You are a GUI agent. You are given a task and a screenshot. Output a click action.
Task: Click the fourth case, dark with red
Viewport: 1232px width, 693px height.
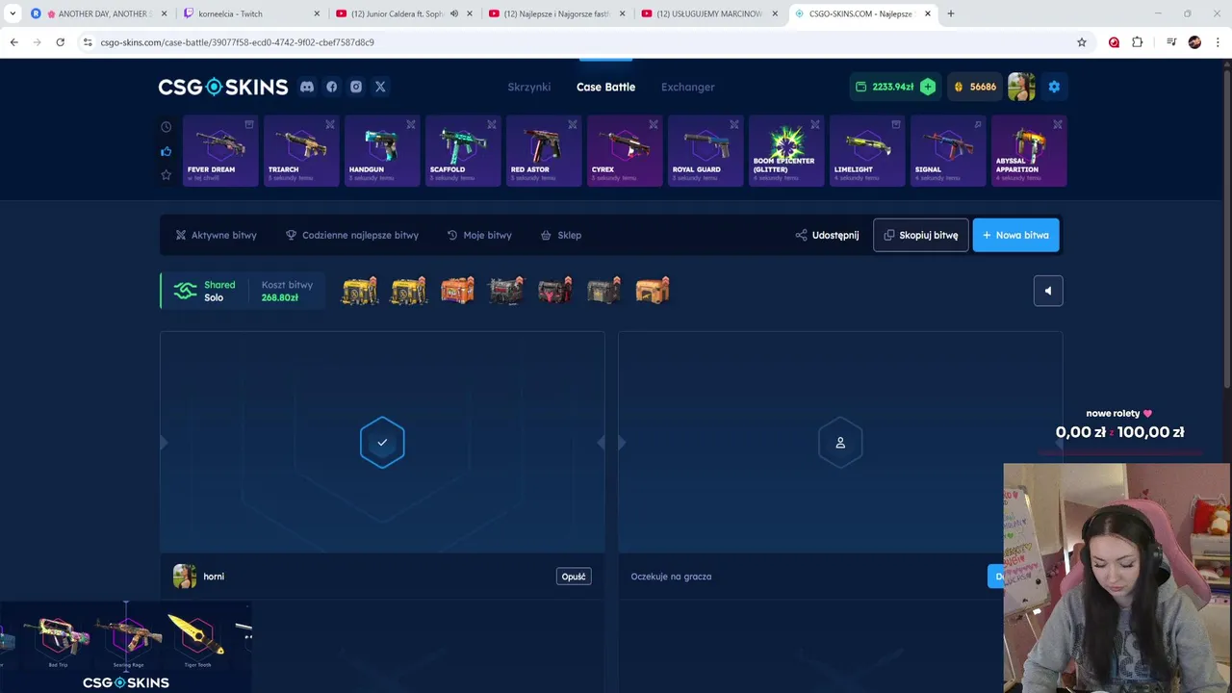[506, 291]
